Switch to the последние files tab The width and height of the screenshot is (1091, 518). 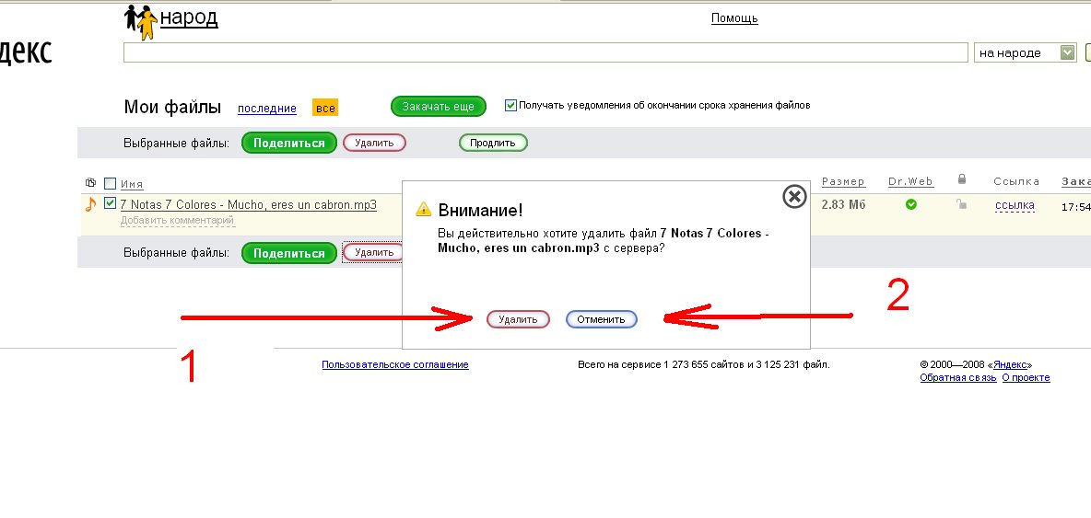[267, 109]
